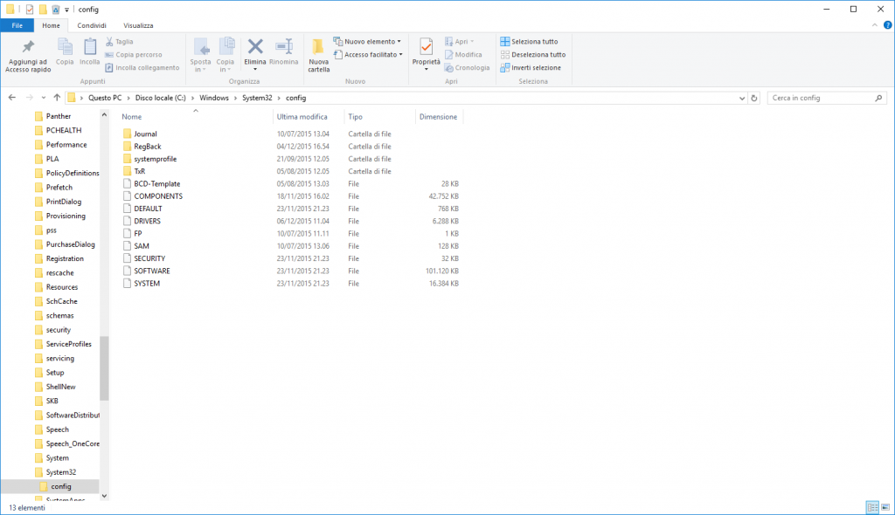Click Seleziona tutto button
Viewport: 895px width, 515px height.
(529, 41)
